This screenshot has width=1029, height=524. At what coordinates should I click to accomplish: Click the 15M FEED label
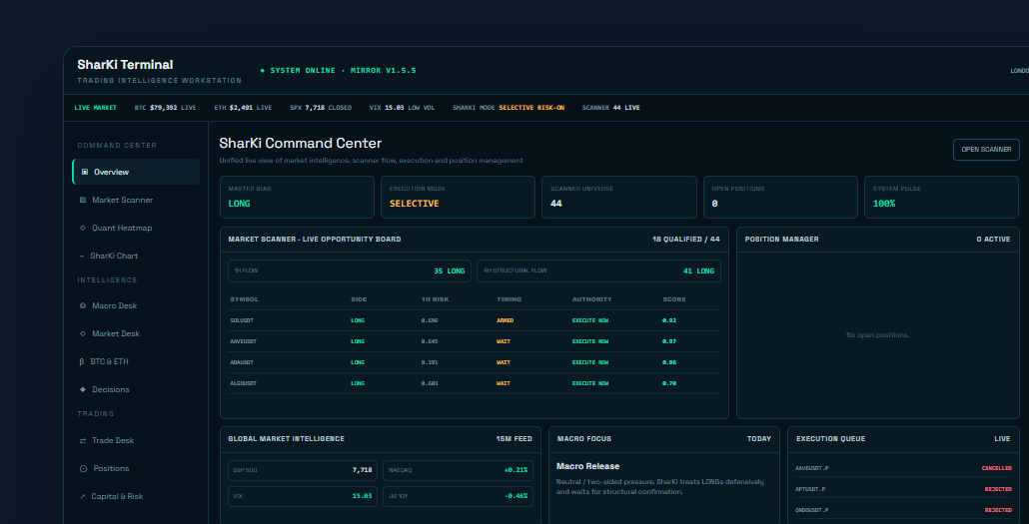pyautogui.click(x=514, y=439)
